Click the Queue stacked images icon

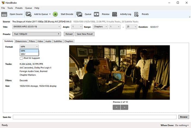point(79,14)
